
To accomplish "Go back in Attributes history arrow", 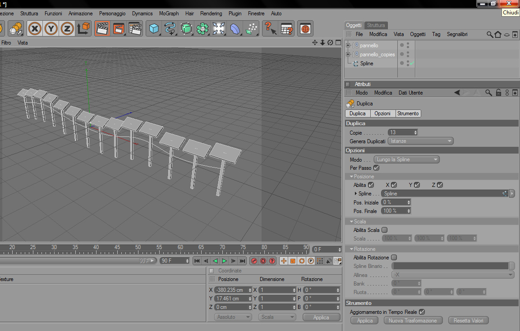I will (x=457, y=93).
